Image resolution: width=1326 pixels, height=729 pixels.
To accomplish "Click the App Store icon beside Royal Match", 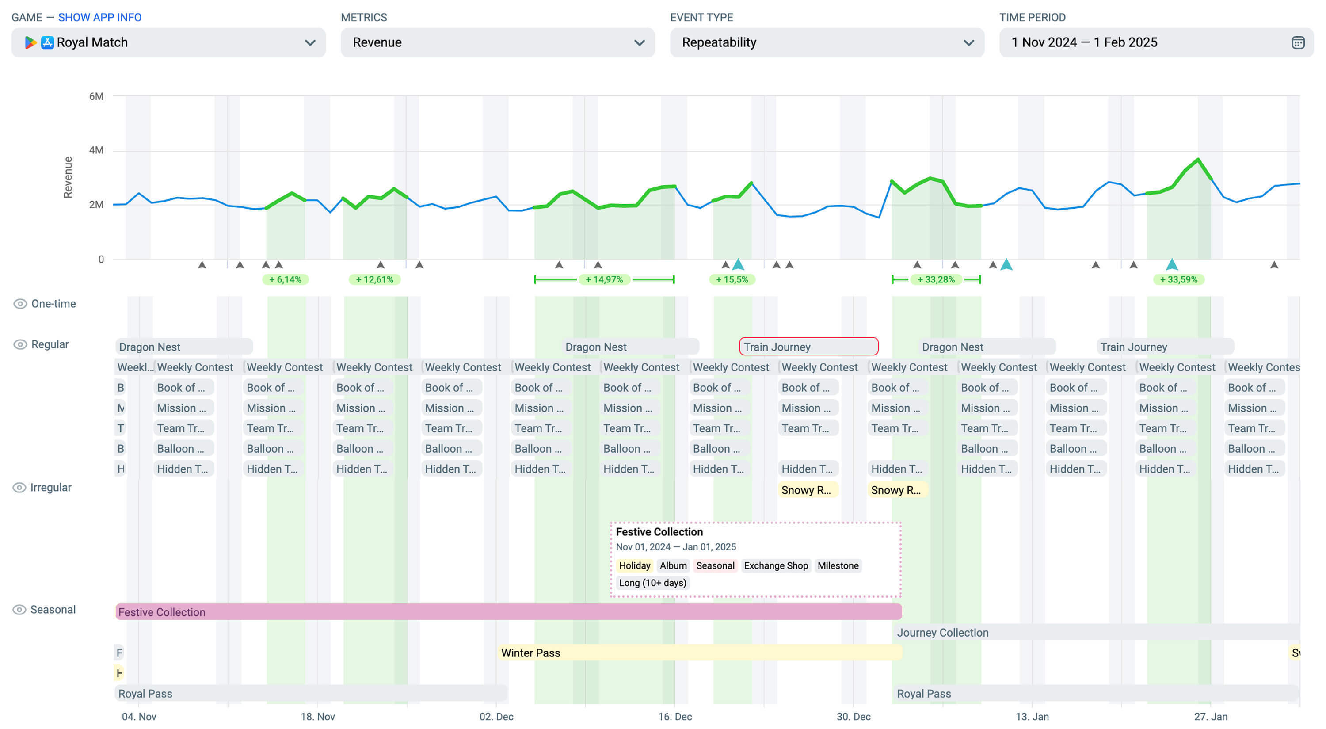I will (47, 43).
